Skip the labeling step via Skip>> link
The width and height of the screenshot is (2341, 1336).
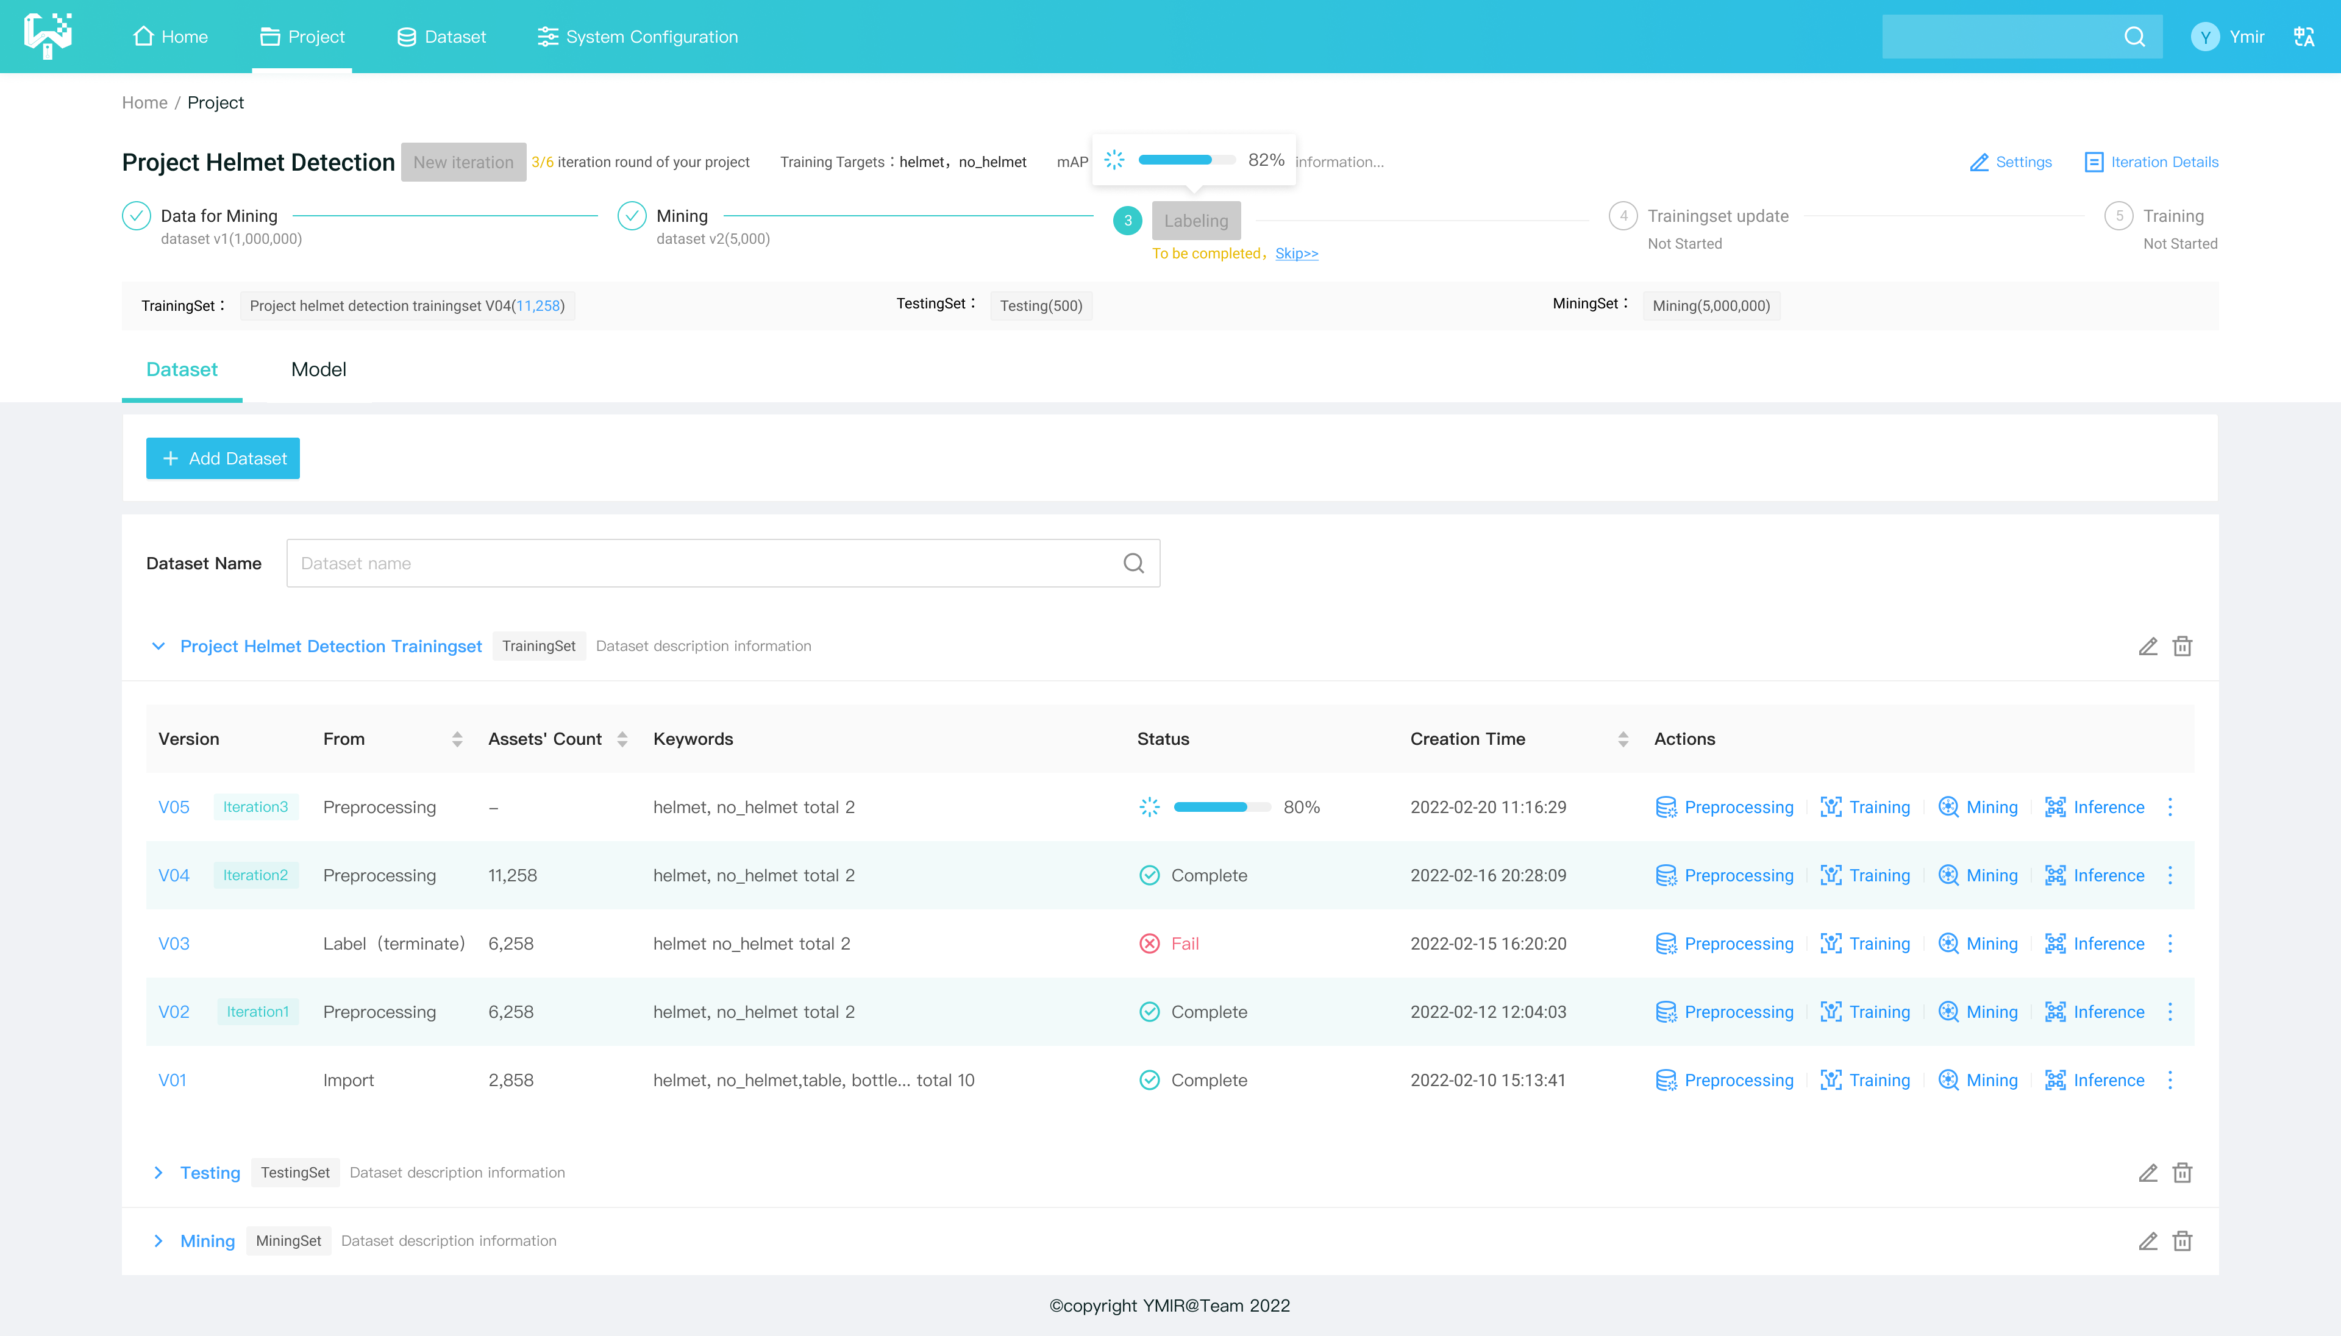pos(1297,254)
